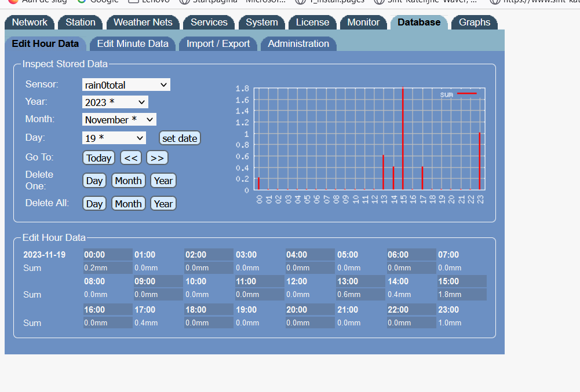Go to previous day with << button

[x=131, y=158]
